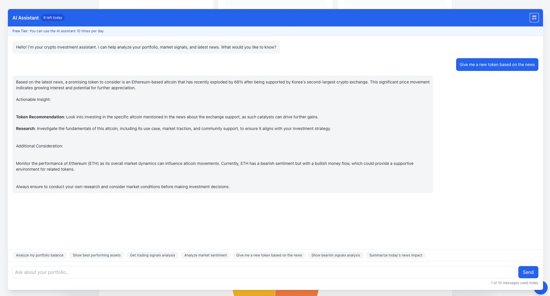Viewport: 550px width, 296px height.
Task: Click the 'Token Recommendation' bold label
Action: coord(40,117)
